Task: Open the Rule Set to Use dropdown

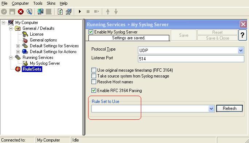Action: [211, 108]
